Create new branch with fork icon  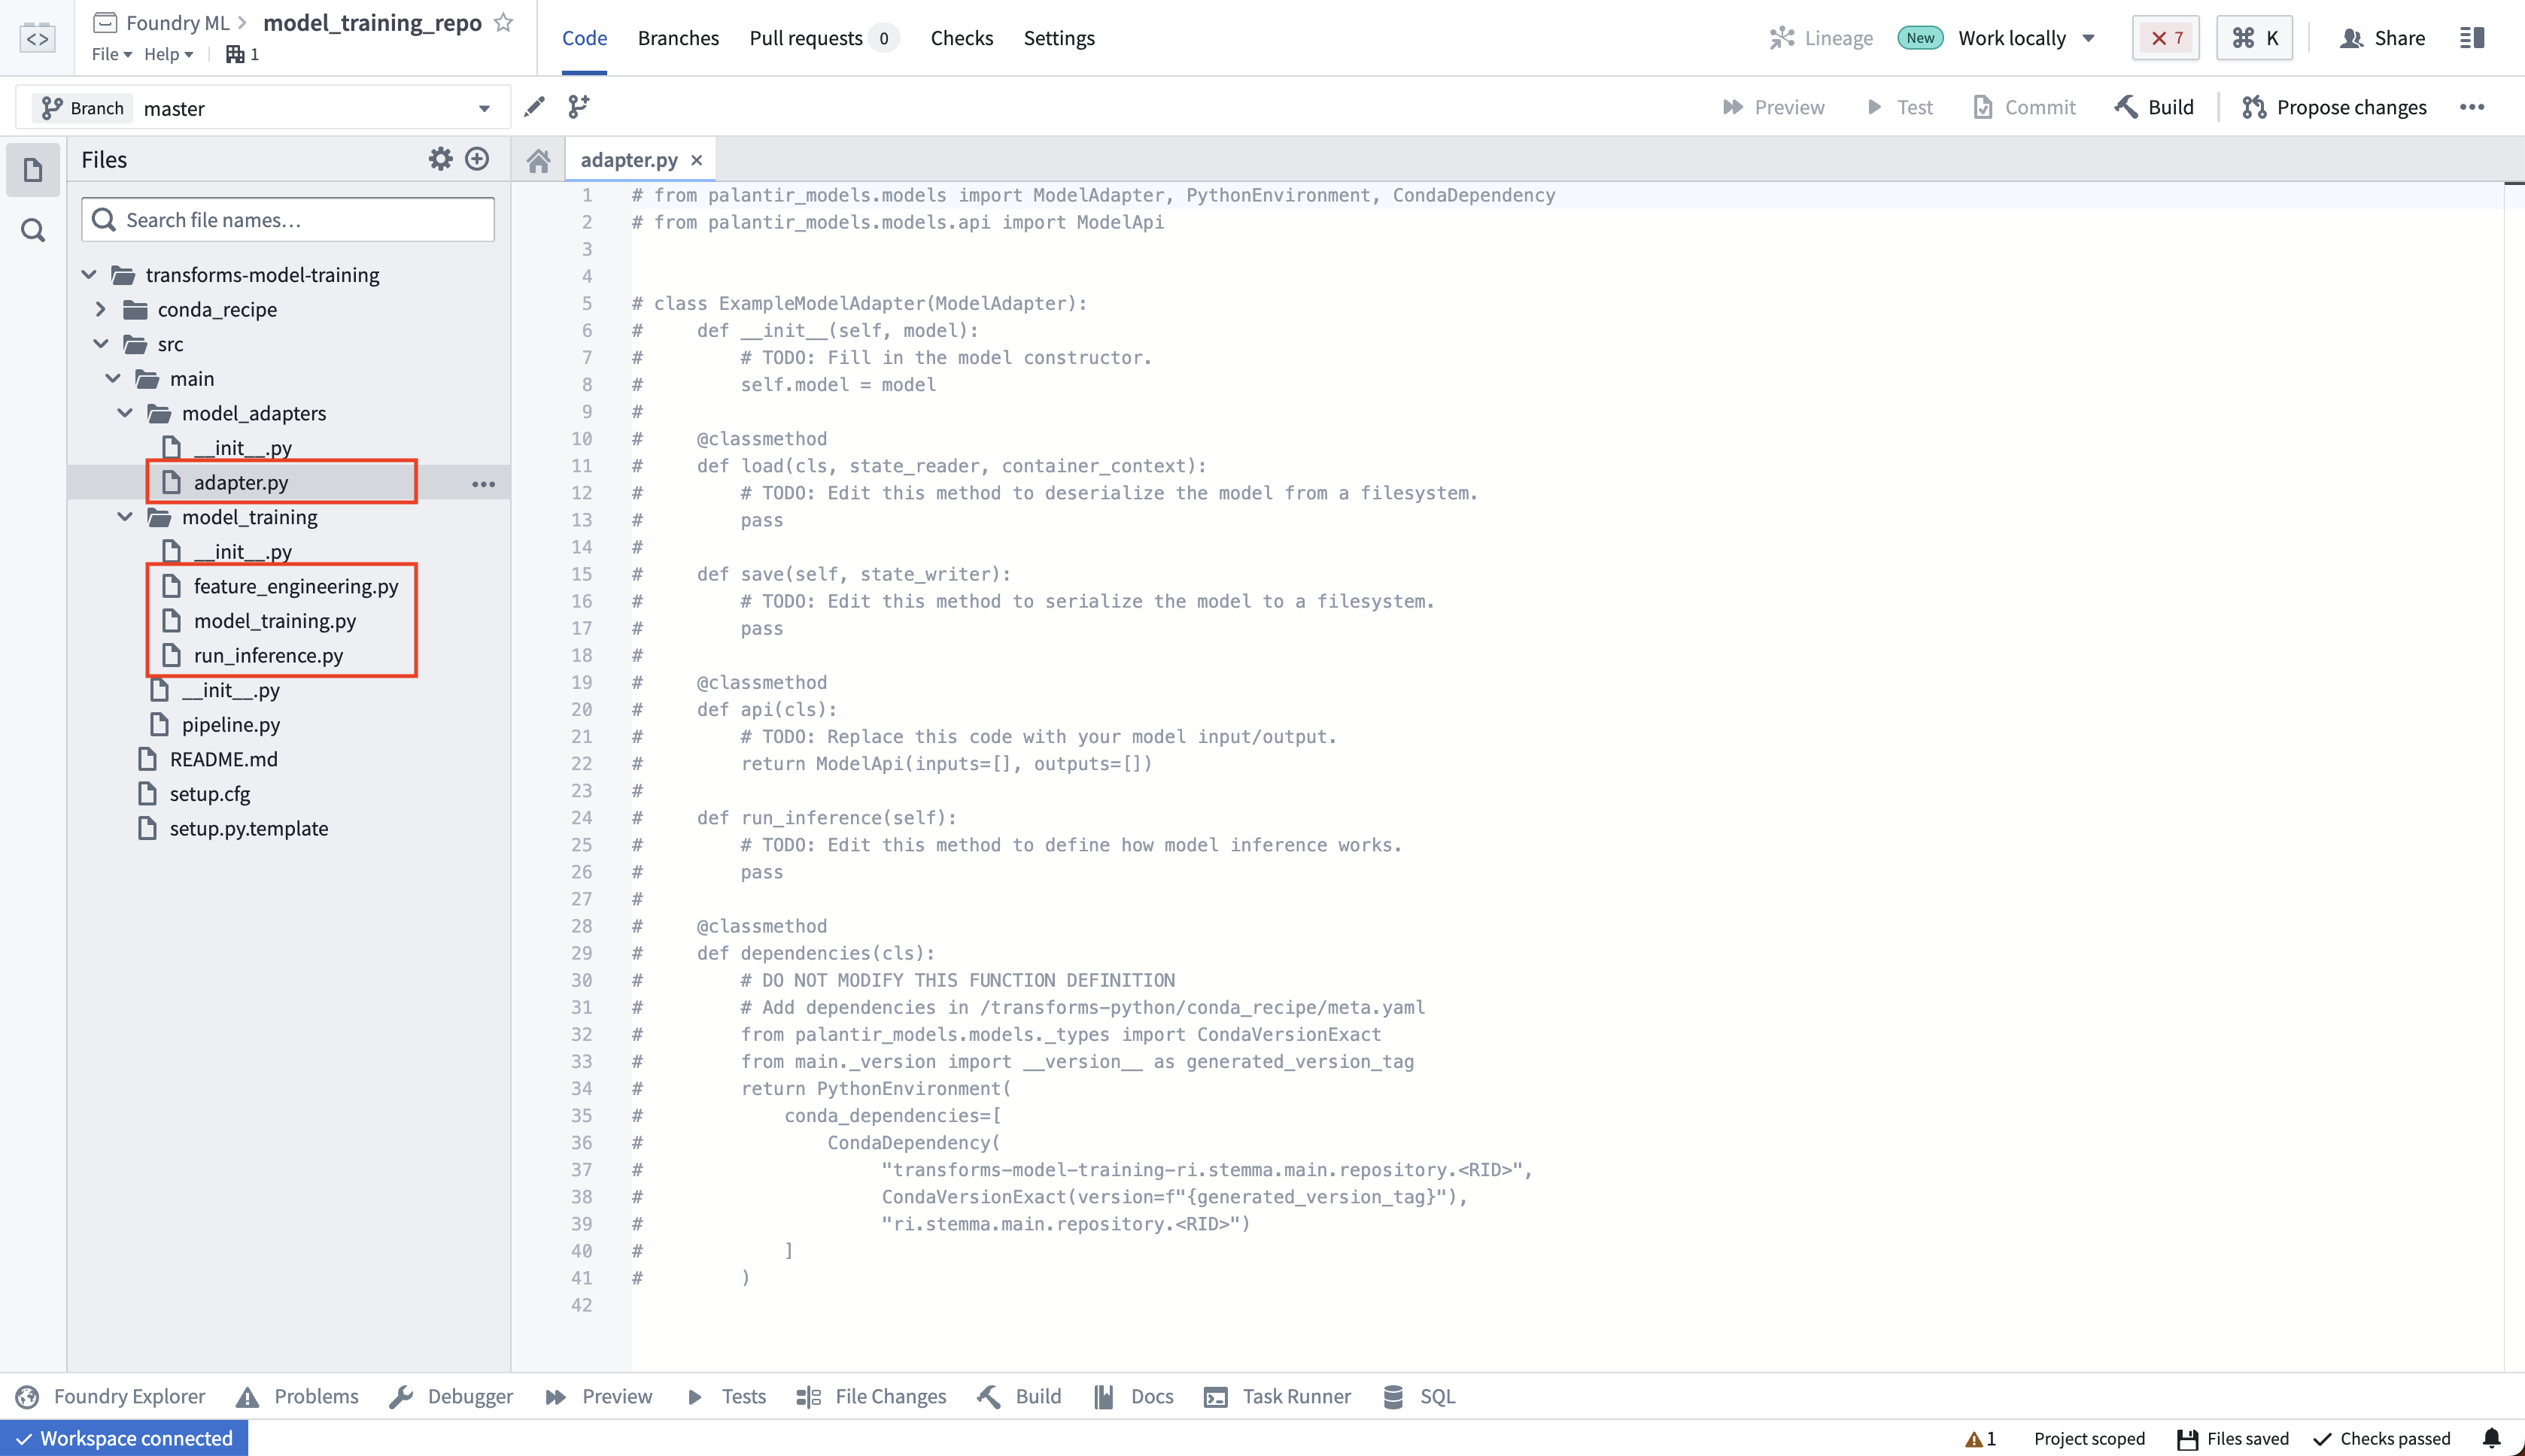pyautogui.click(x=579, y=107)
